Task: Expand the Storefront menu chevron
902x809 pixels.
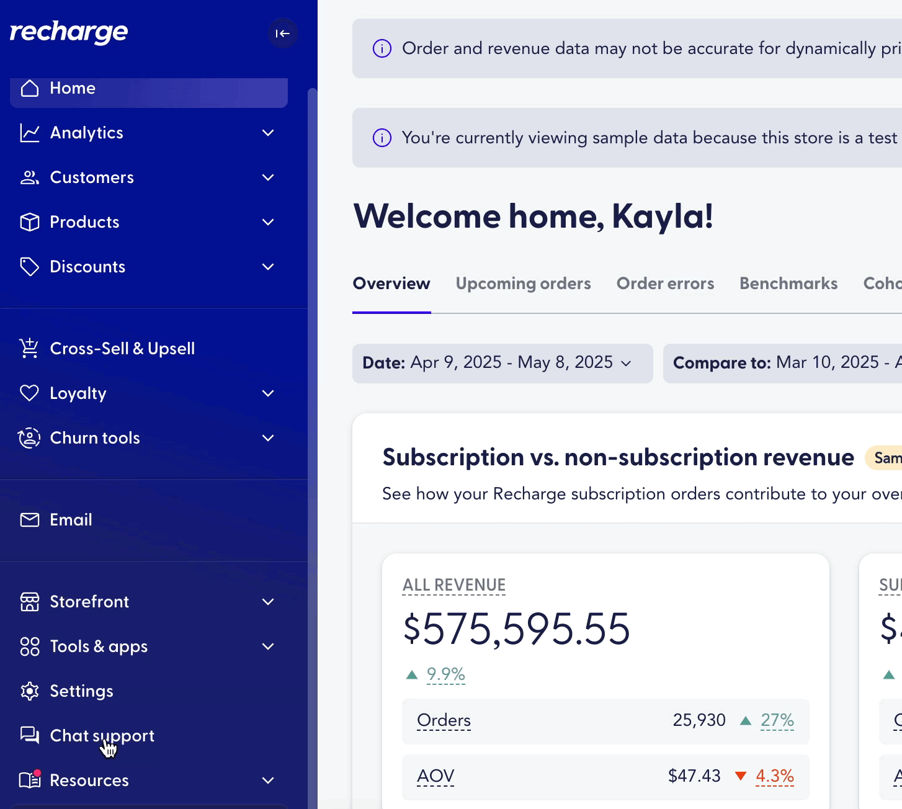Action: click(x=268, y=602)
